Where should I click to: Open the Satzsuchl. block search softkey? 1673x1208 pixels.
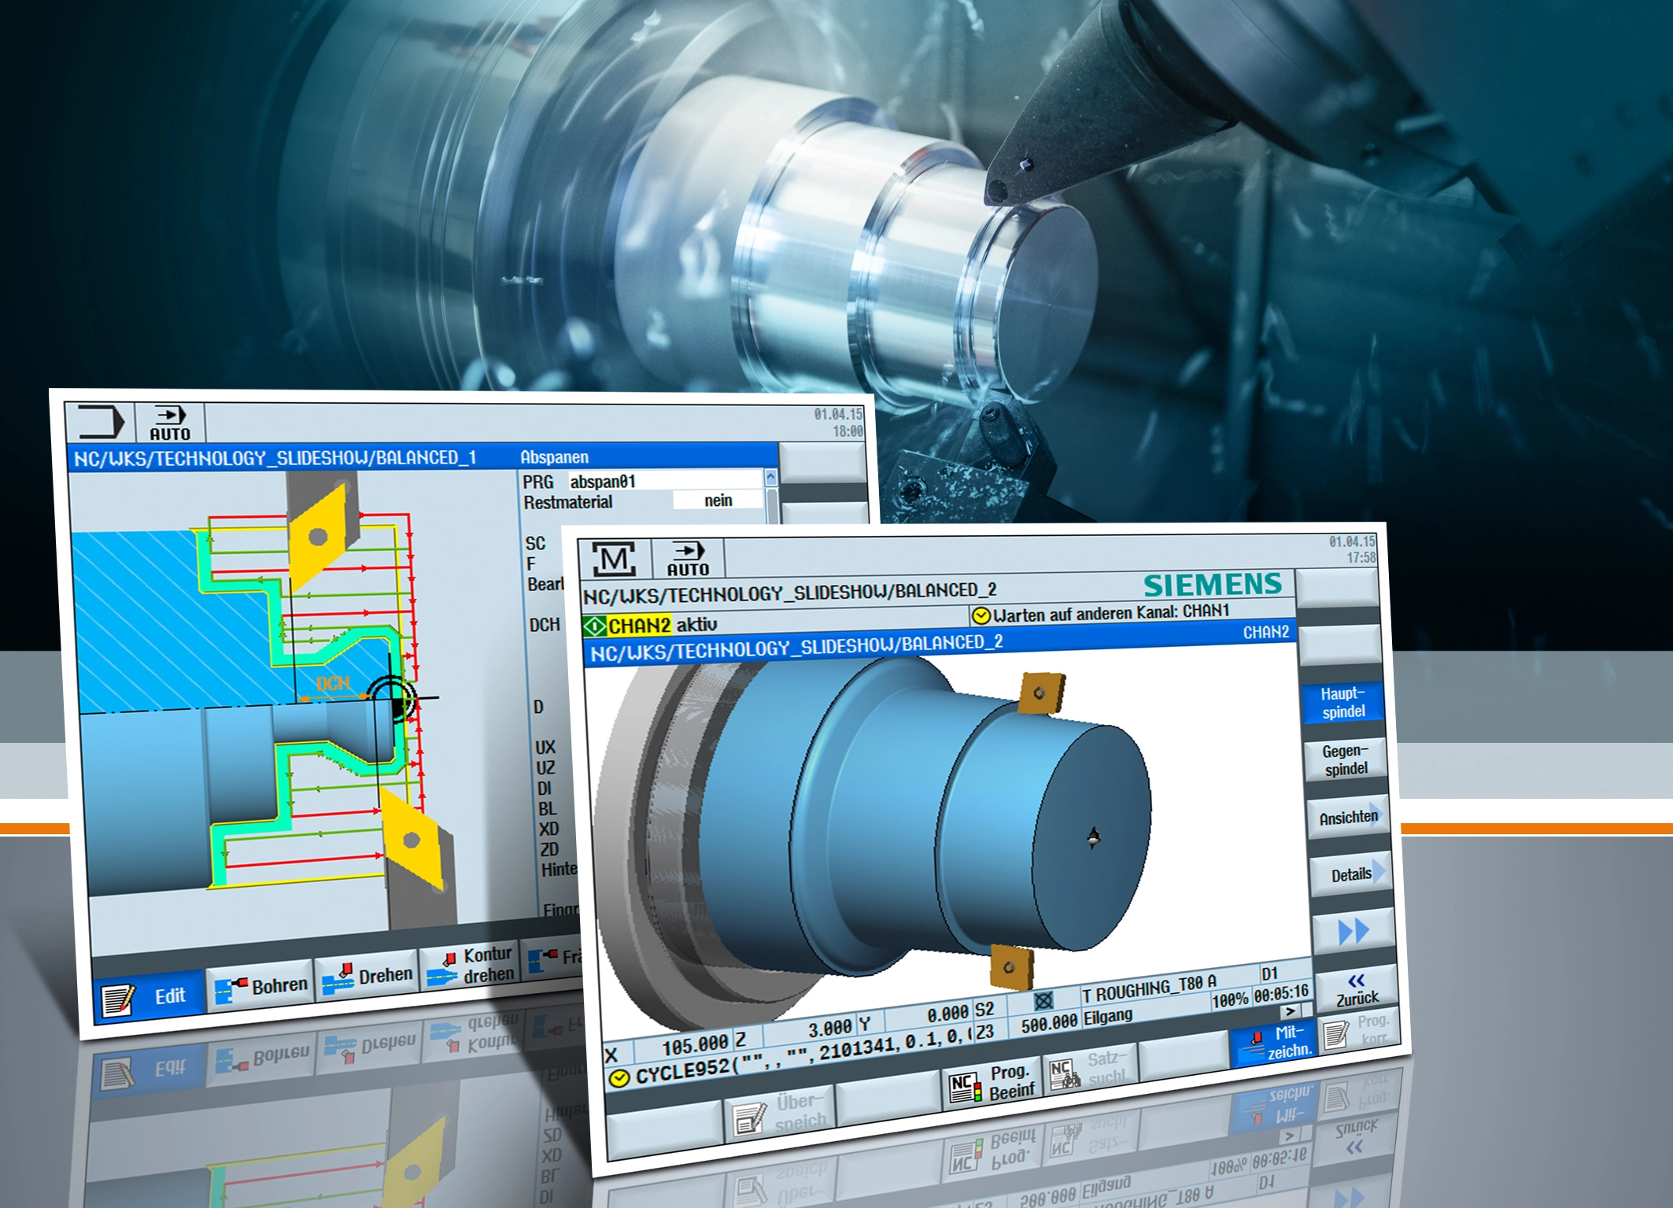tap(1088, 1070)
